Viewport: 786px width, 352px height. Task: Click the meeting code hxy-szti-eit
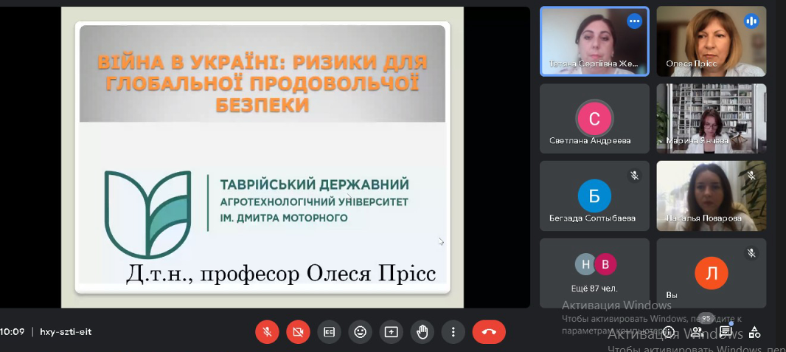[66, 332]
